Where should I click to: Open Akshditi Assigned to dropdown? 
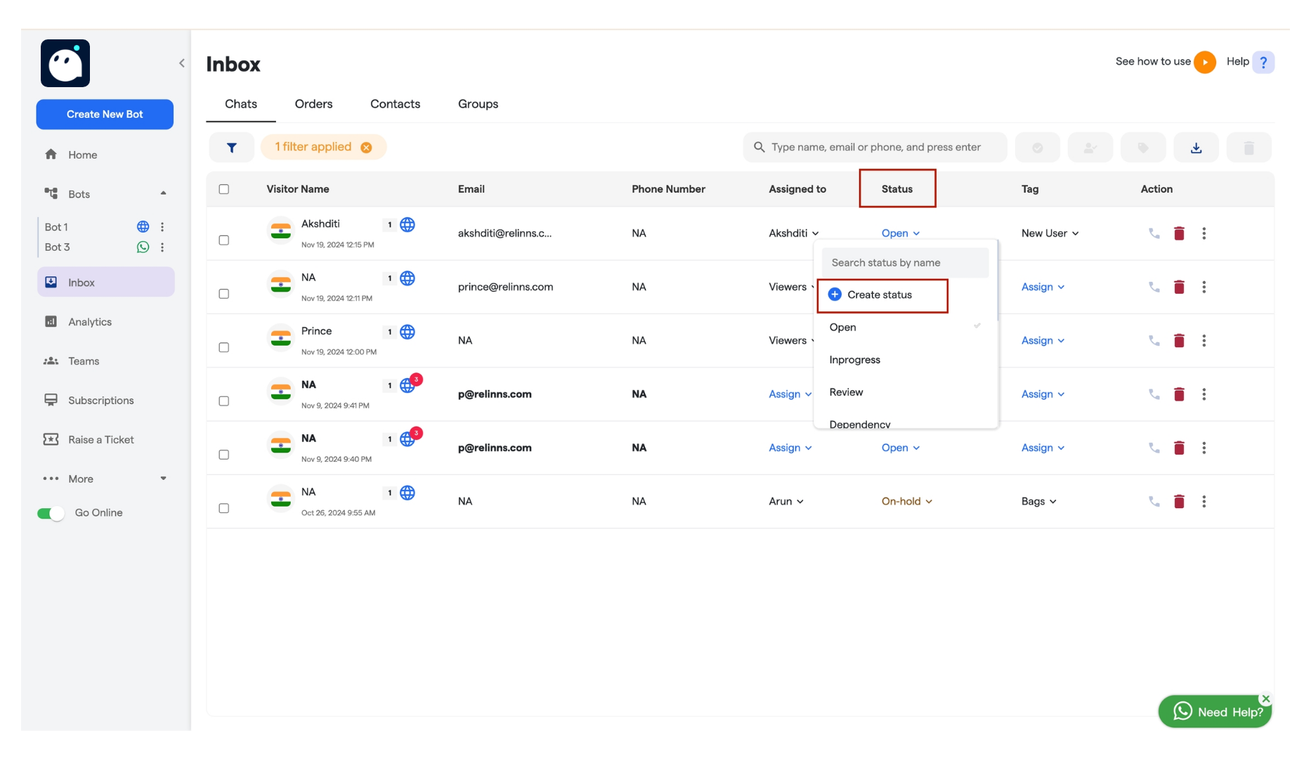(793, 233)
